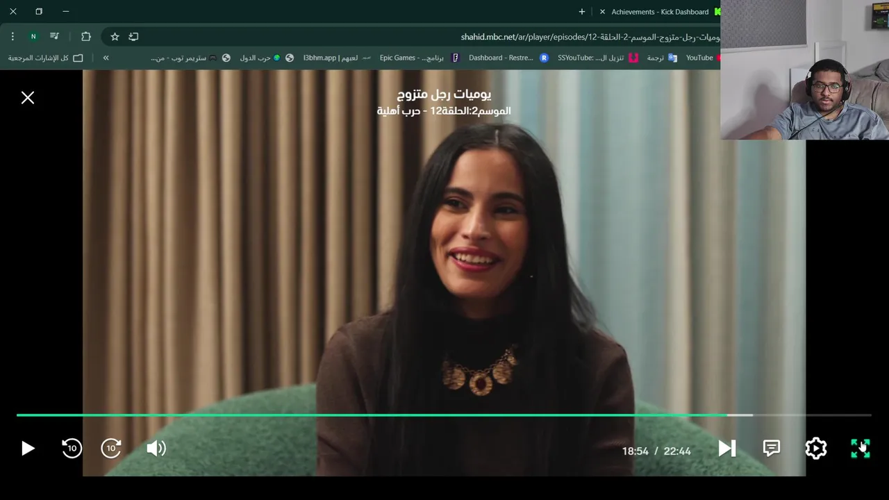Open the subtitles and audio menu
Viewport: 889px width, 500px height.
[x=771, y=449]
